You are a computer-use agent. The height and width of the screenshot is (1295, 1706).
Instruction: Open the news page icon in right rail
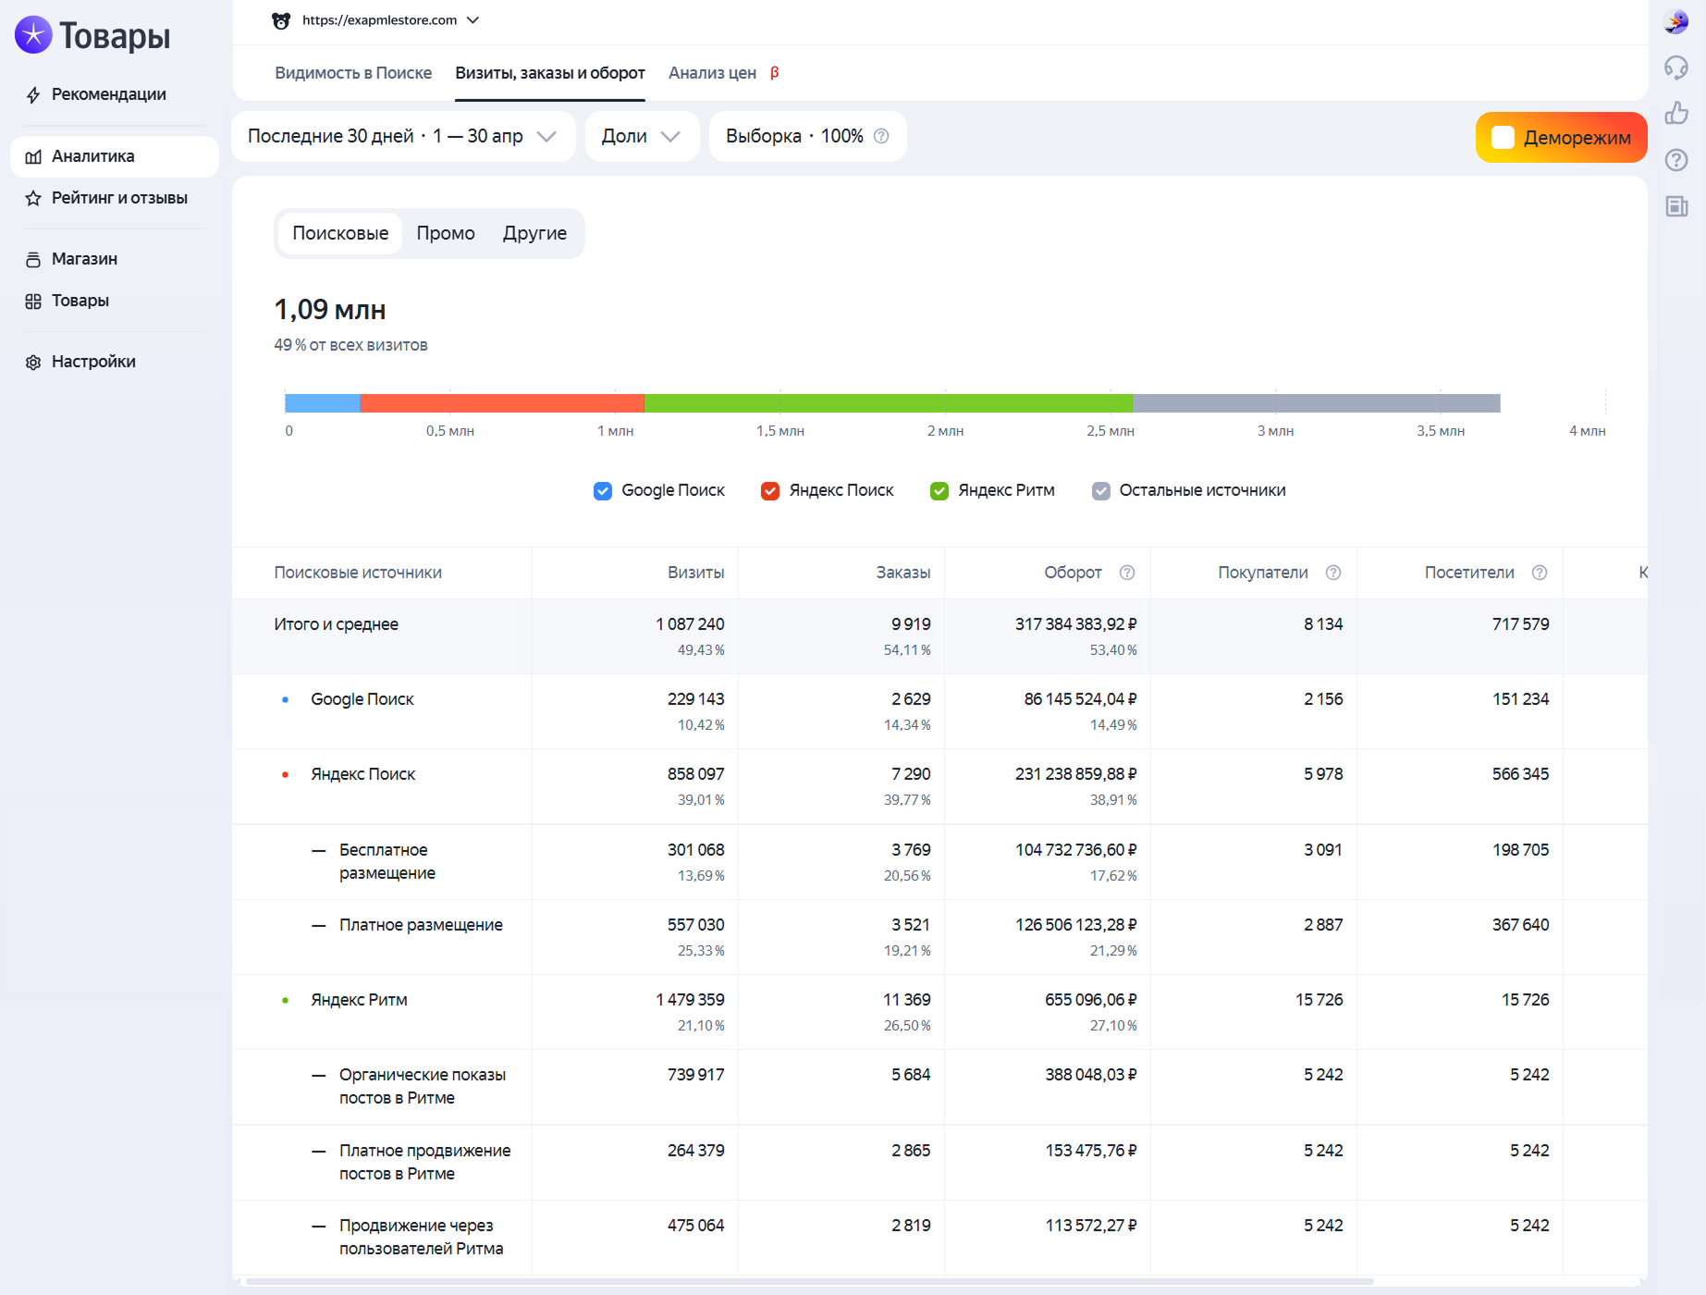[1676, 206]
